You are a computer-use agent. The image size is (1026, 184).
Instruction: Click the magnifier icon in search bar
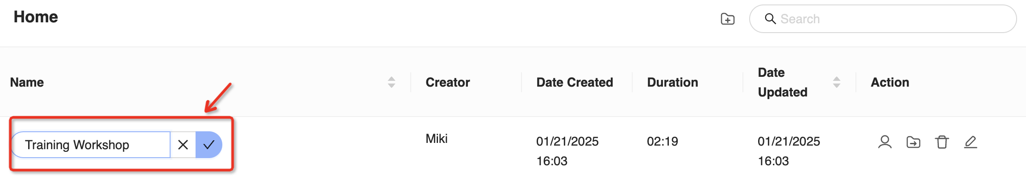coord(770,19)
